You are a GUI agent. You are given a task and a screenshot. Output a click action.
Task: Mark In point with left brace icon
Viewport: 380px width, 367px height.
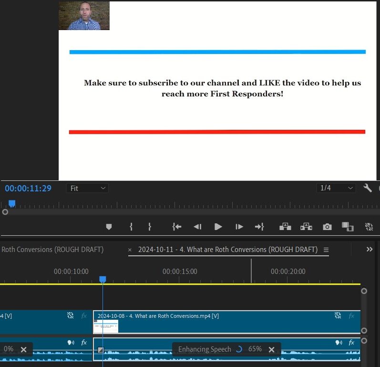pos(131,227)
